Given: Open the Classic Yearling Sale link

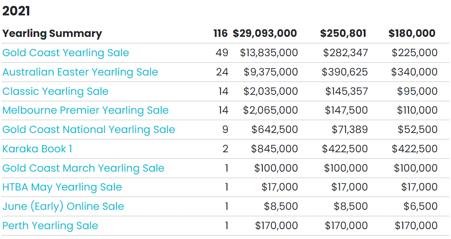Looking at the screenshot, I should coord(55,91).
